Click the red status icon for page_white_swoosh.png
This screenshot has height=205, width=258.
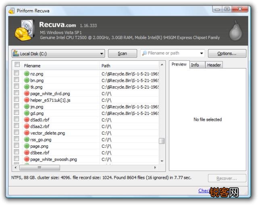point(27,159)
